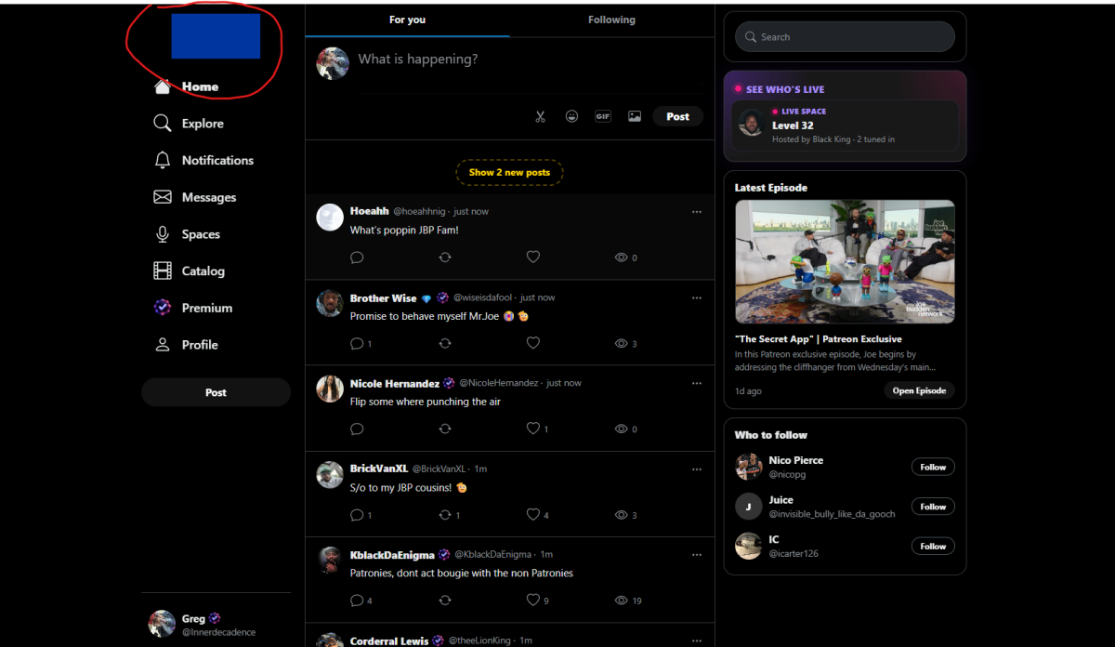View the view count on KblackDaEnigma's post
Screen dimensions: 1115x647
[x=628, y=601]
